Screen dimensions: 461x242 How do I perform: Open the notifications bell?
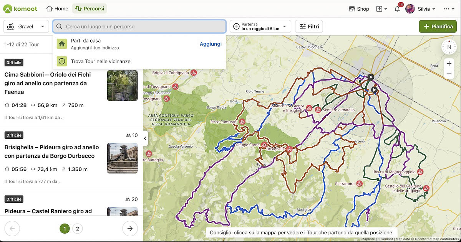(x=397, y=9)
